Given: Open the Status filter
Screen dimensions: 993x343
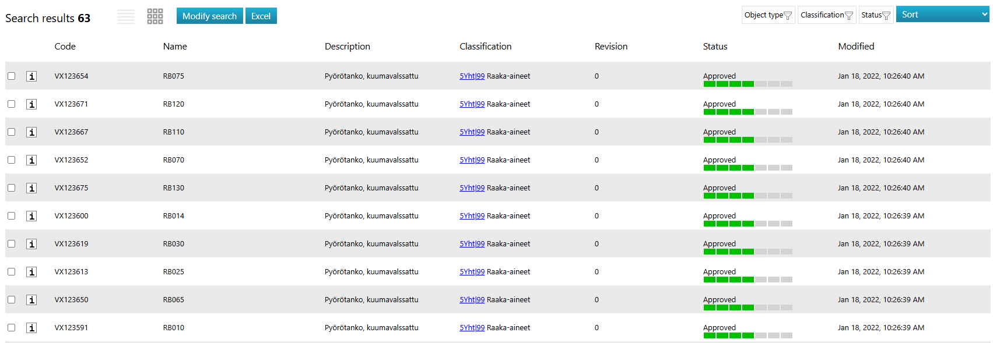Looking at the screenshot, I should [875, 15].
